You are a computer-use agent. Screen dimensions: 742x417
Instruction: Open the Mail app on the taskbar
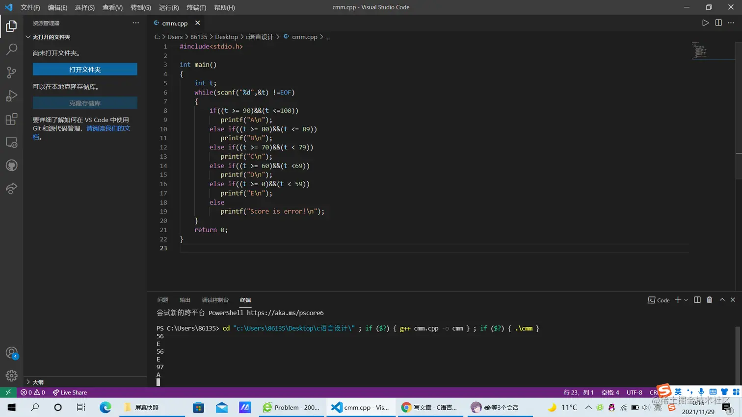222,407
